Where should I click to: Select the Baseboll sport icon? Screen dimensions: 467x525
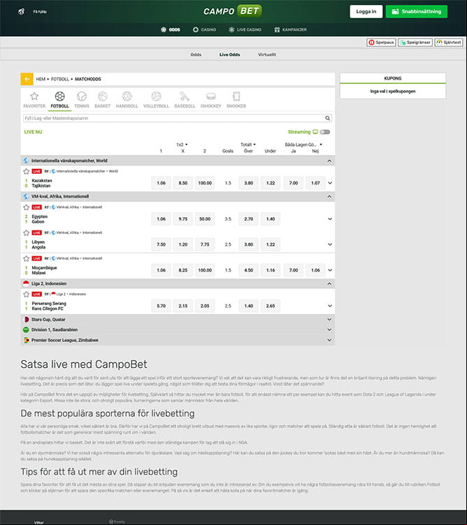point(185,96)
